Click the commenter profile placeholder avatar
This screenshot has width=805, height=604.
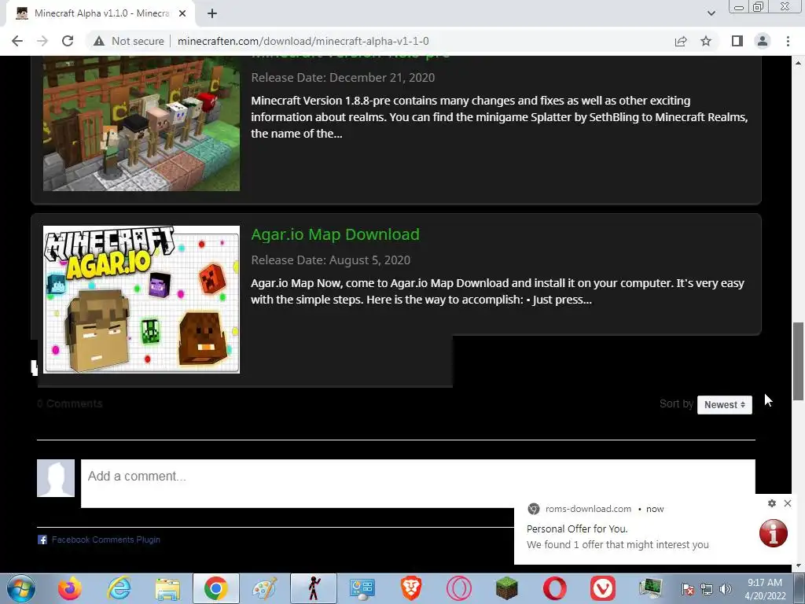click(56, 478)
